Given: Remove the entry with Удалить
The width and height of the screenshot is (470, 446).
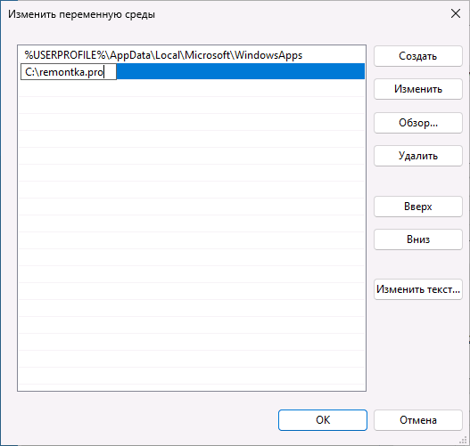Looking at the screenshot, I should point(418,156).
